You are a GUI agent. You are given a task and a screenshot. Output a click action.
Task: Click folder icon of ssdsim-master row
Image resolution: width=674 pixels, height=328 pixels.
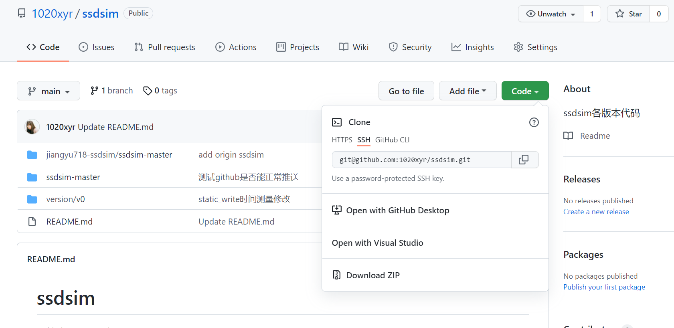pyautogui.click(x=32, y=177)
